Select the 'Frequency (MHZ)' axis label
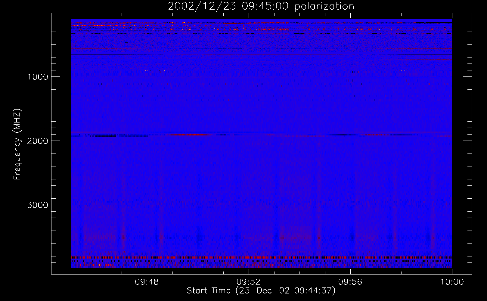The height and width of the screenshot is (301, 487). [17, 144]
